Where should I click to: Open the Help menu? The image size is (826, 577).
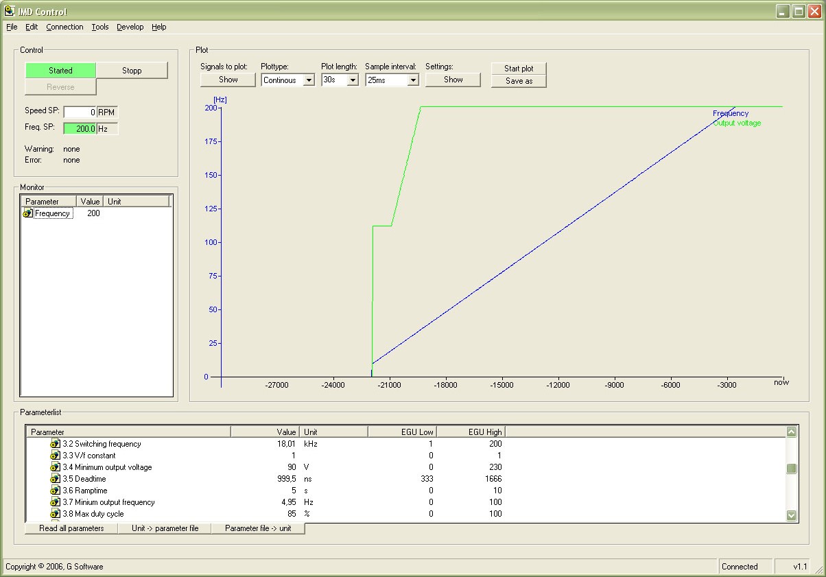[159, 27]
